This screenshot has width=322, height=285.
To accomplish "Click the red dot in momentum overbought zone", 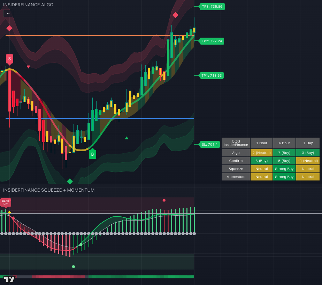I will (164, 200).
